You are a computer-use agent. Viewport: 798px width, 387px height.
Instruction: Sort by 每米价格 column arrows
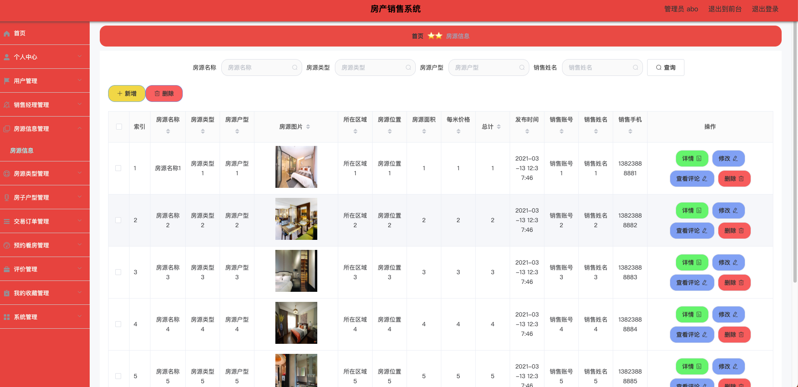click(459, 131)
